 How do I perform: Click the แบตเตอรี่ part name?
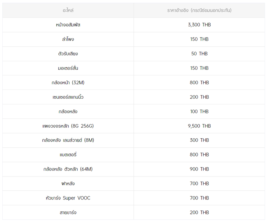(x=68, y=155)
